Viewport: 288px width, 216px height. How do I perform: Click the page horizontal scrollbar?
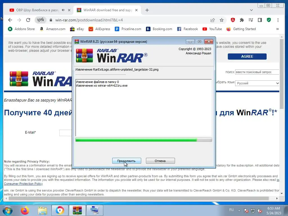click(139, 198)
